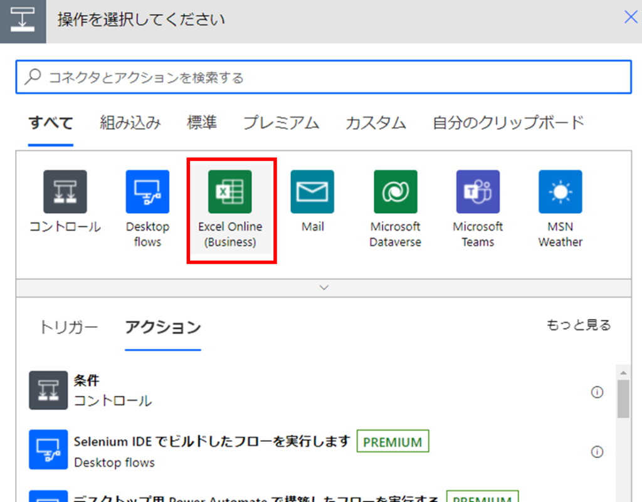Select the Mail connector icon
This screenshot has width=642, height=502.
tap(312, 192)
